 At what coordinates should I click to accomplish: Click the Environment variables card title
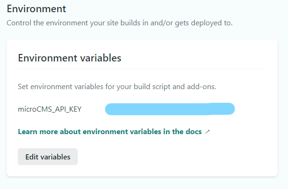point(69,58)
